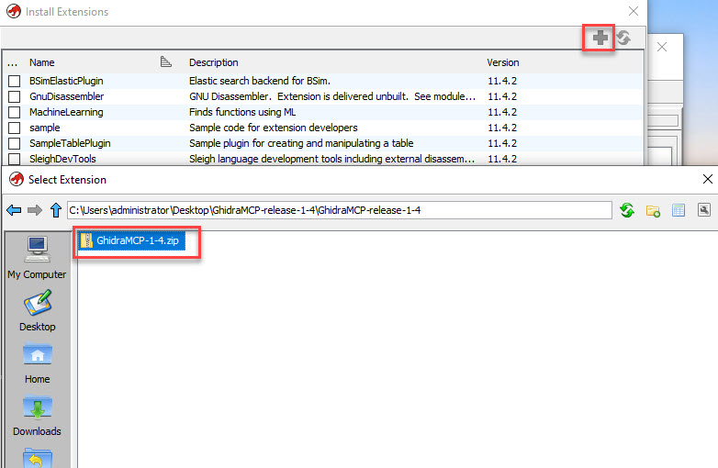Click the directory path input field
The width and height of the screenshot is (718, 468).
tap(338, 210)
